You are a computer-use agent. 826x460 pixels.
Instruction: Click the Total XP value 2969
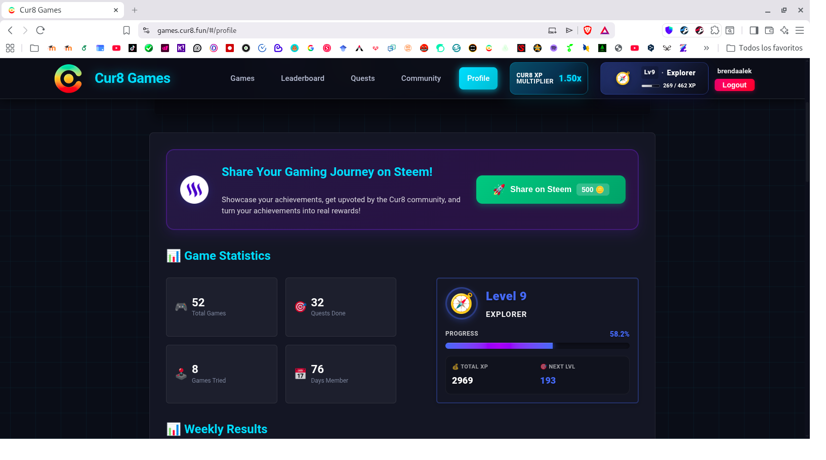pos(463,381)
